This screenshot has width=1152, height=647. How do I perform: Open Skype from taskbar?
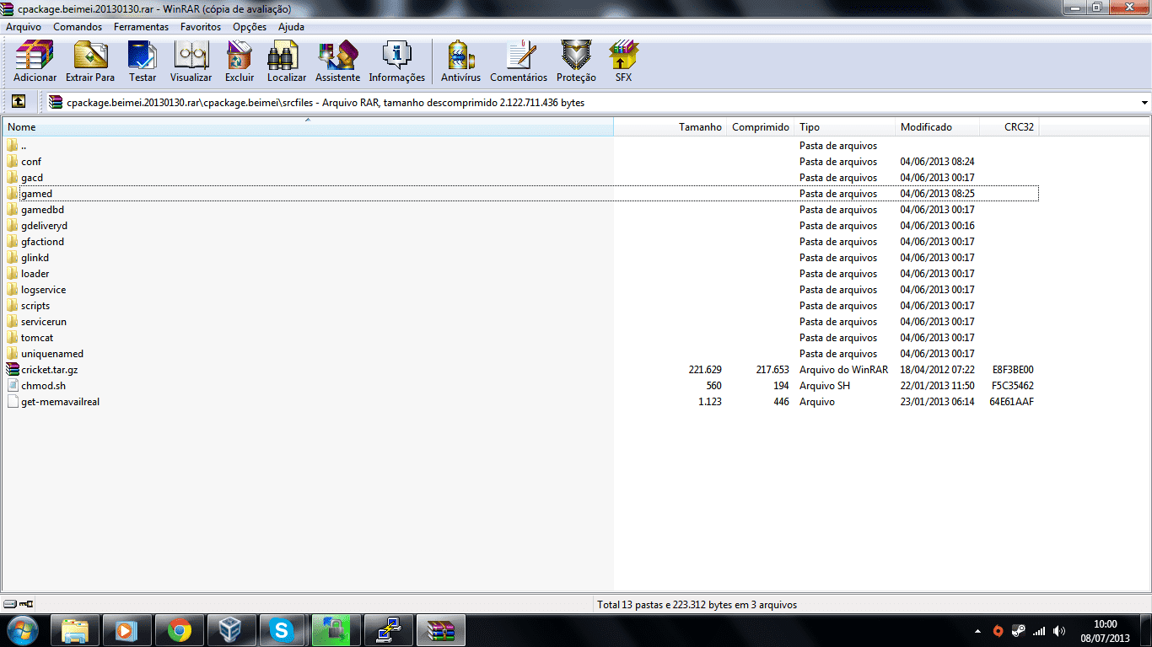coord(283,630)
